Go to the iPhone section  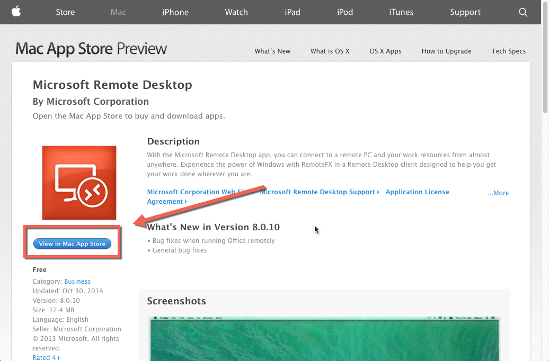tap(175, 12)
